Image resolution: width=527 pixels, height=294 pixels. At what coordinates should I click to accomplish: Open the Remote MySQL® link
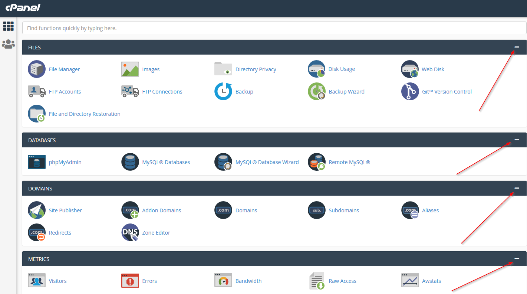pyautogui.click(x=349, y=162)
